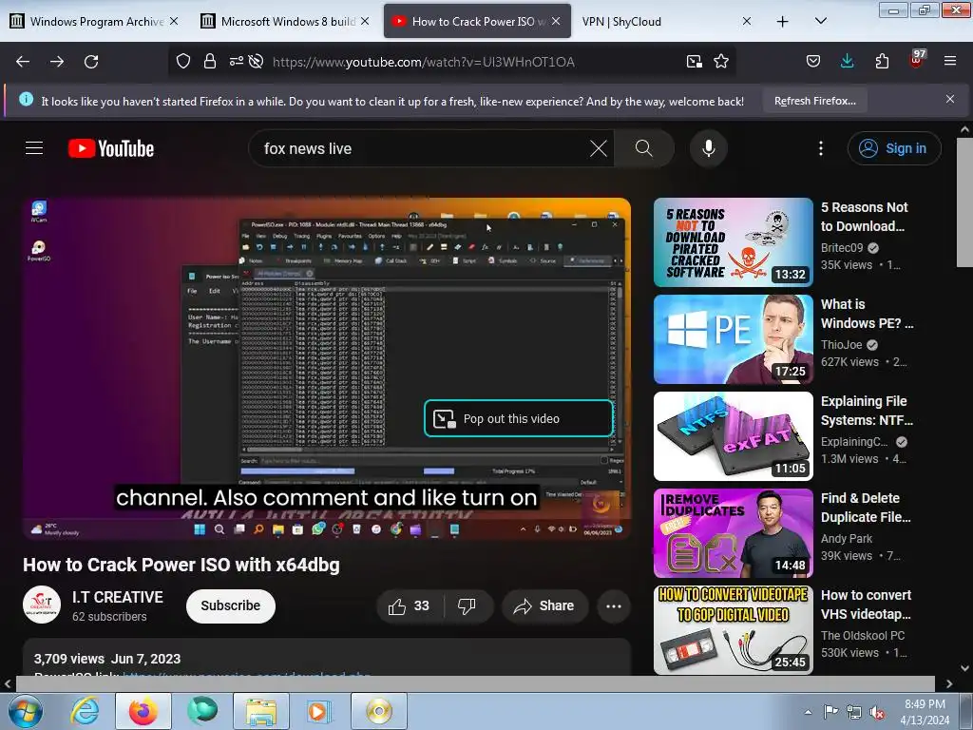
Task: Submit YouTube search magnifier button
Action: pos(644,148)
